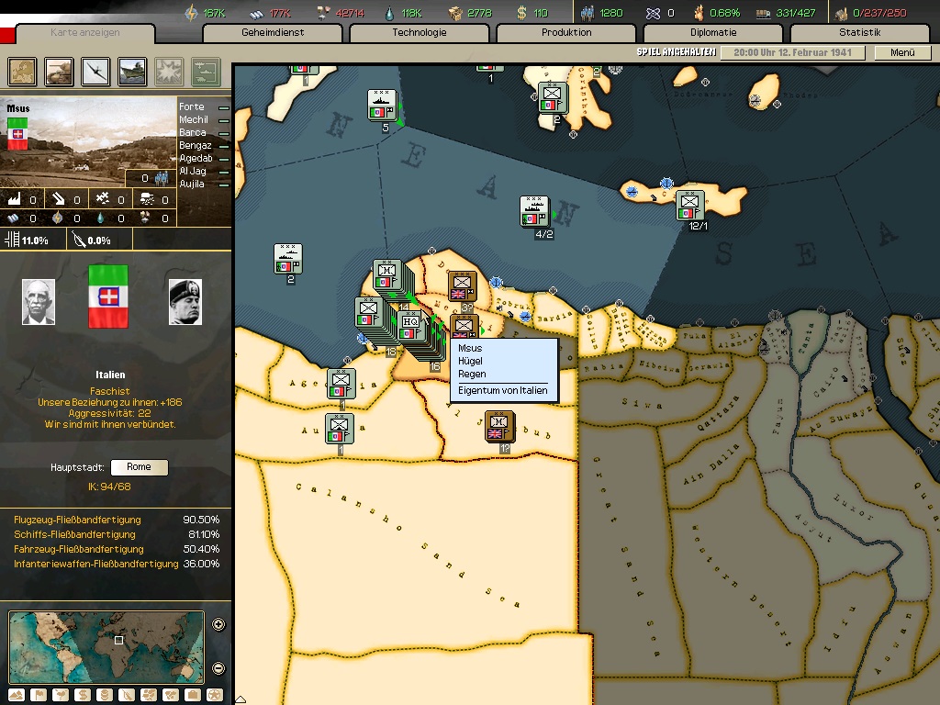The width and height of the screenshot is (940, 705).
Task: Open the Menü button
Action: 902,52
